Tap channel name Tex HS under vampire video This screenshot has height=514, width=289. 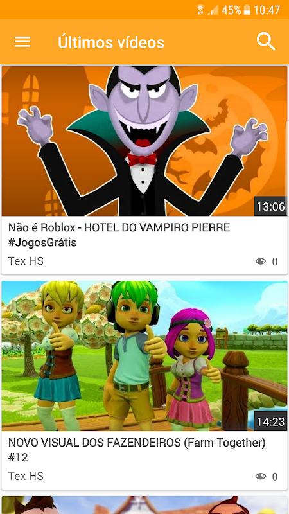tap(26, 261)
